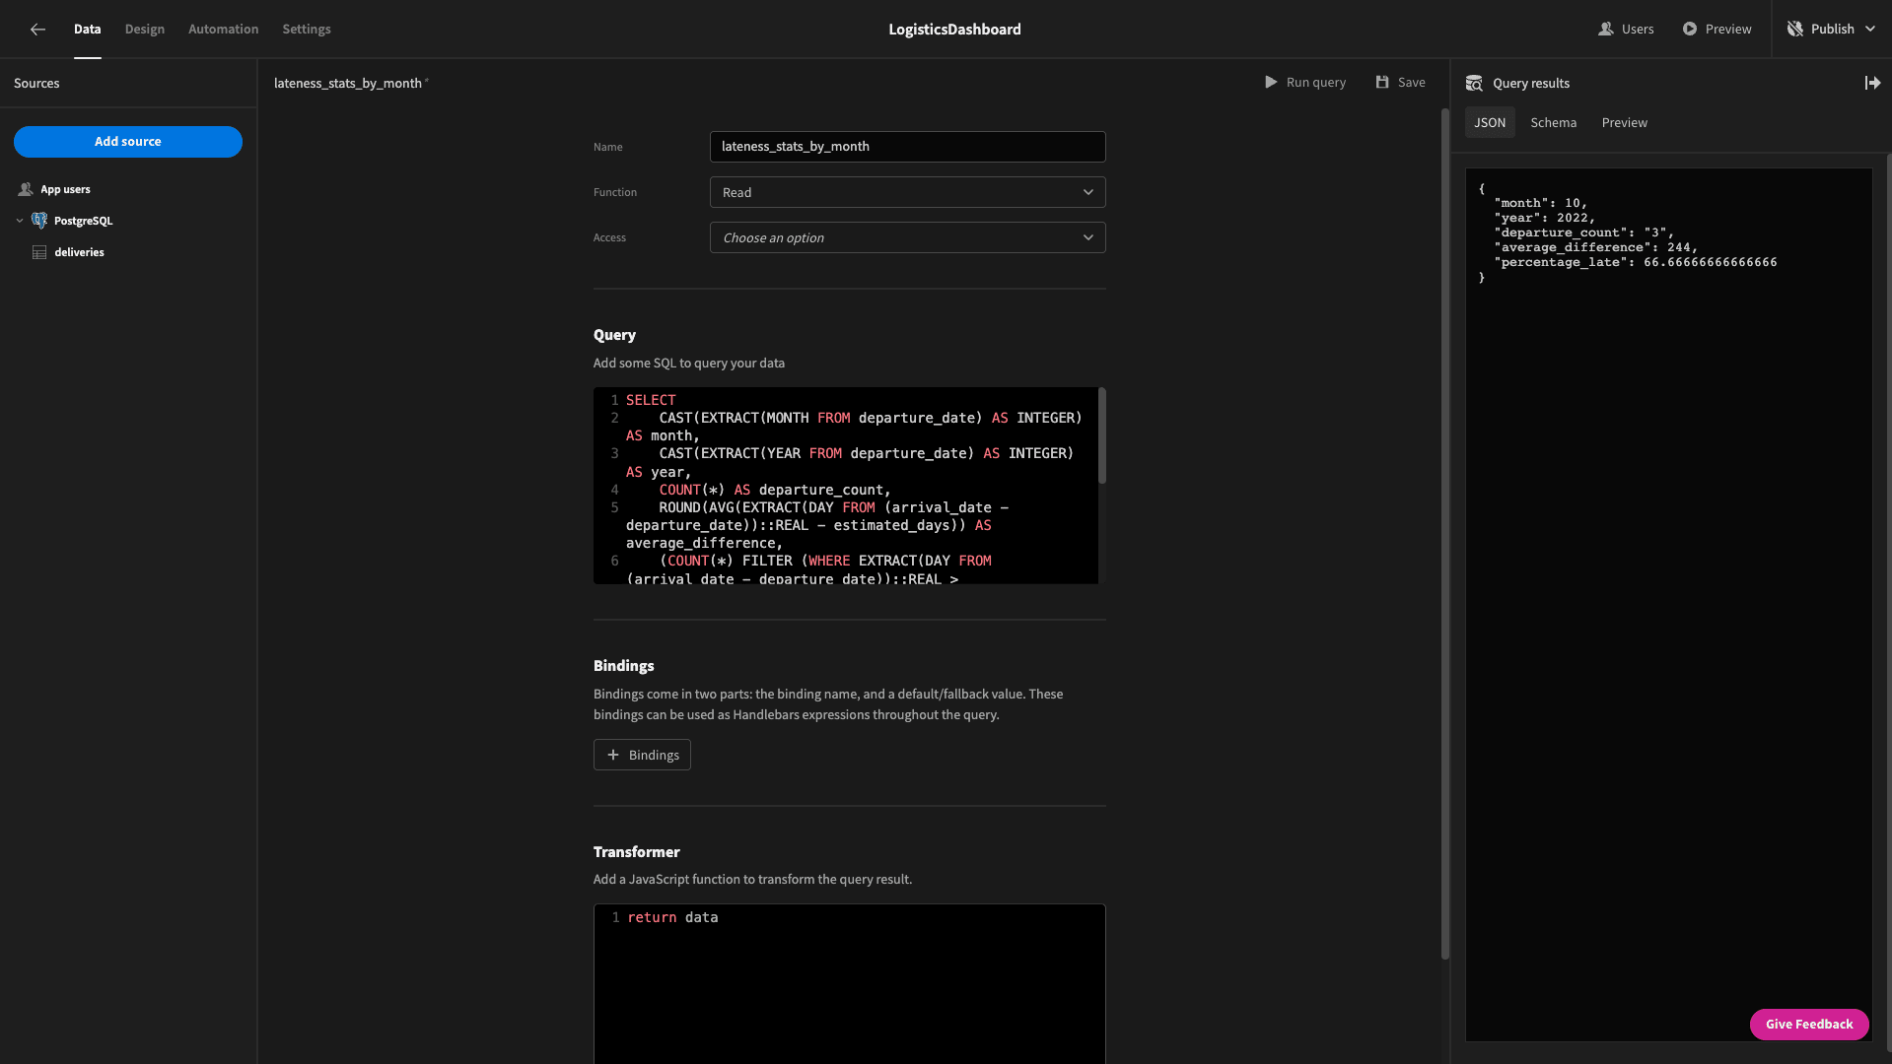
Task: Click the Save disk icon
Action: pyautogui.click(x=1382, y=83)
